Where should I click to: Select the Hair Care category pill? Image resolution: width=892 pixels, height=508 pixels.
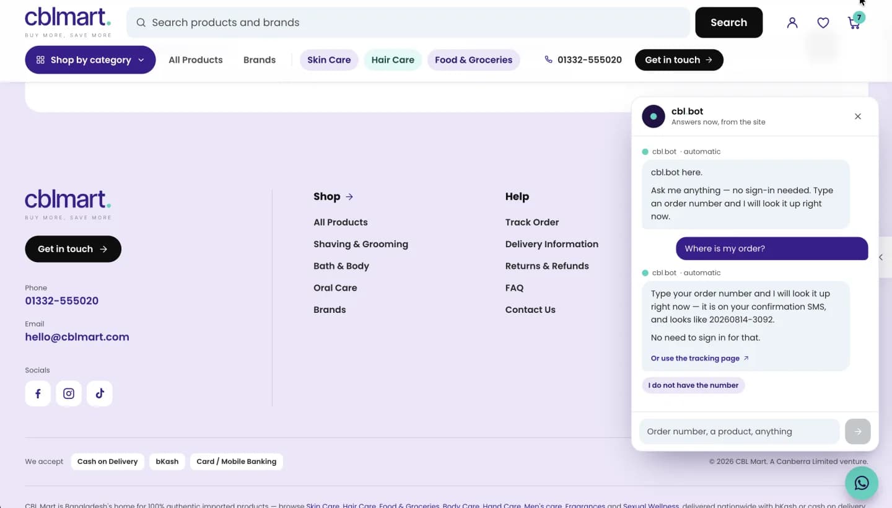(x=393, y=60)
